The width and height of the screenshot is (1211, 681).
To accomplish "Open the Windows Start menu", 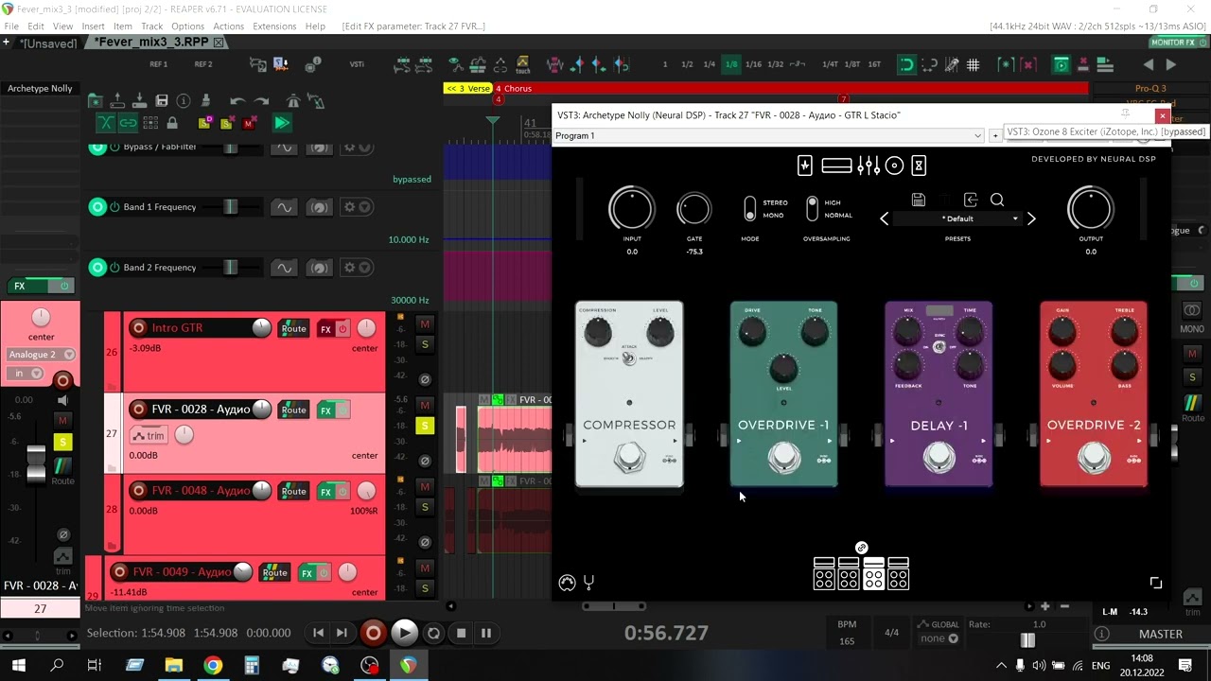I will point(18,666).
